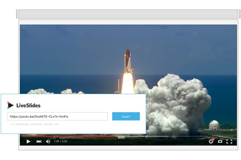
Task: Seek along the red progress bar
Action: click(x=80, y=135)
